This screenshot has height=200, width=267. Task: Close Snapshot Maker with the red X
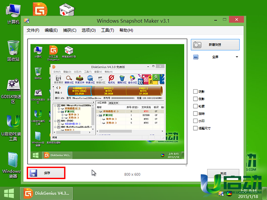(x=237, y=20)
